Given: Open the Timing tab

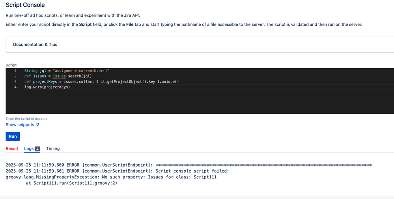Looking at the screenshot, I should [x=53, y=148].
